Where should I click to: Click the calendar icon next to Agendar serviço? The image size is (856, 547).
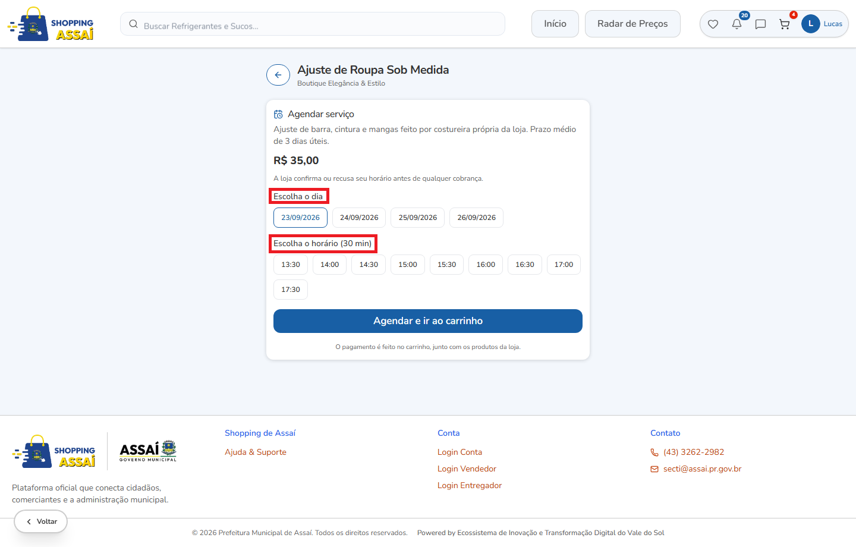coord(278,114)
